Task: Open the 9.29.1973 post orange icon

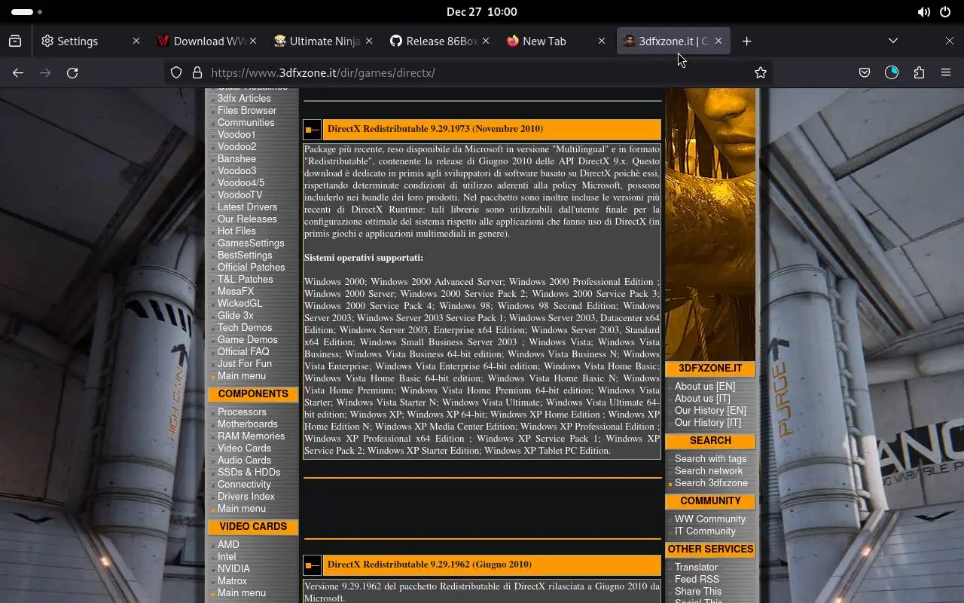Action: pyautogui.click(x=313, y=130)
